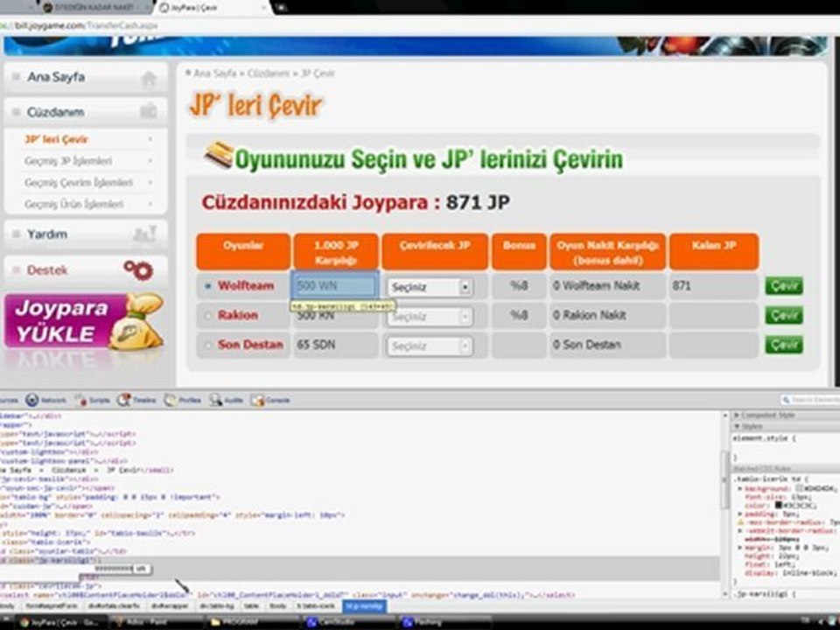Click the highlighted 500 WN cell
Viewport: 840px width, 630px height.
tap(335, 285)
